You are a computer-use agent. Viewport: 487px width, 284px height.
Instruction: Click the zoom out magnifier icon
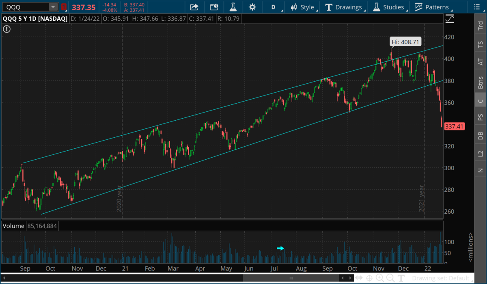click(390, 278)
